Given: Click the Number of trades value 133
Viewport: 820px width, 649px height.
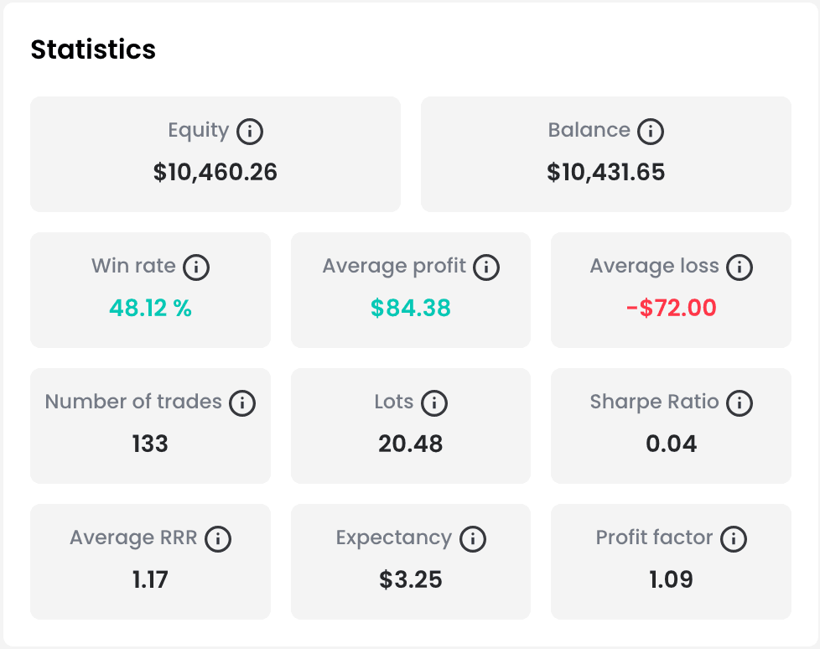Looking at the screenshot, I should click(150, 444).
